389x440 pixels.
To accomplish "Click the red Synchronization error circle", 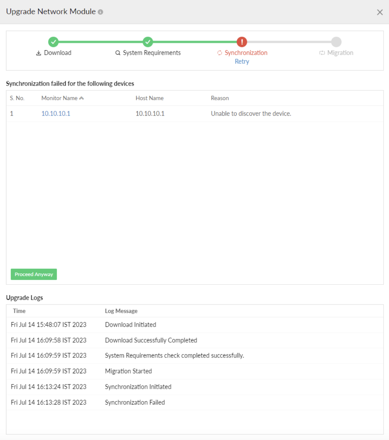I will click(242, 42).
